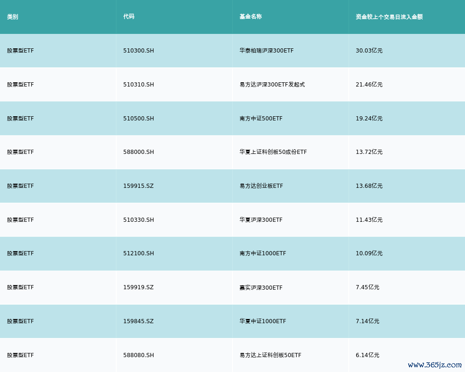This screenshot has height=372, width=465.
Task: Click amount 10.09亿元
Action: (x=369, y=253)
